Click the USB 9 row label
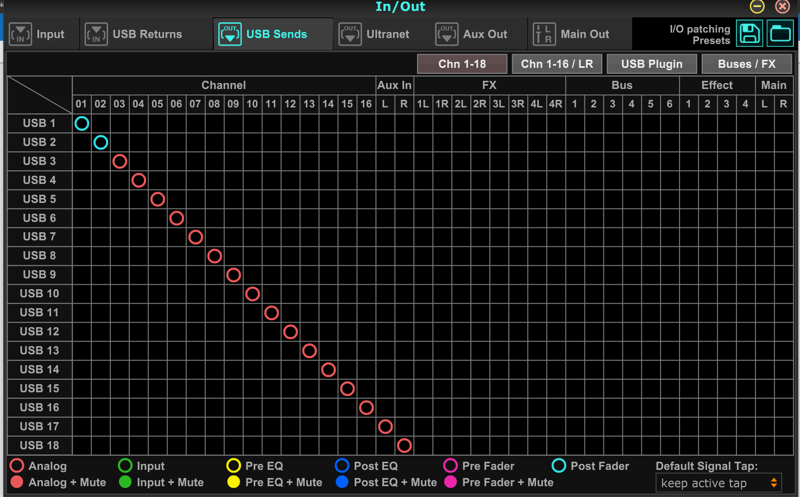This screenshot has width=800, height=497. pos(40,275)
